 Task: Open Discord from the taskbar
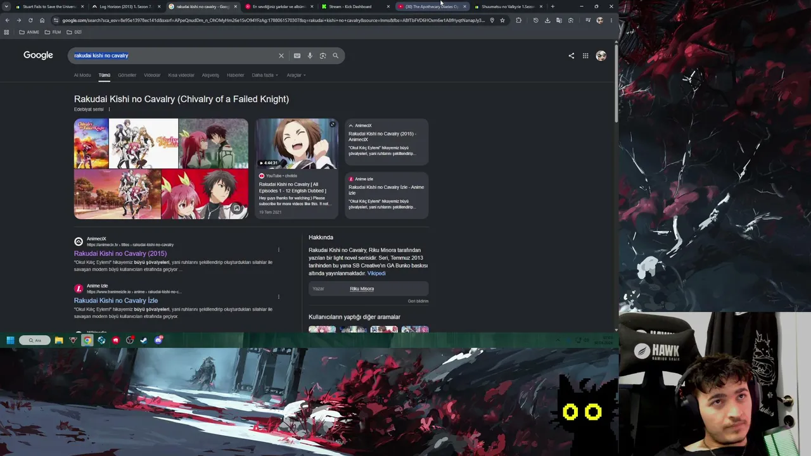tap(158, 340)
